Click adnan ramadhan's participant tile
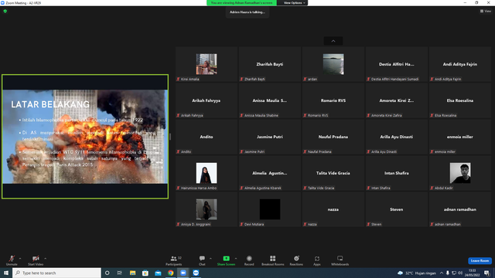 (460, 209)
